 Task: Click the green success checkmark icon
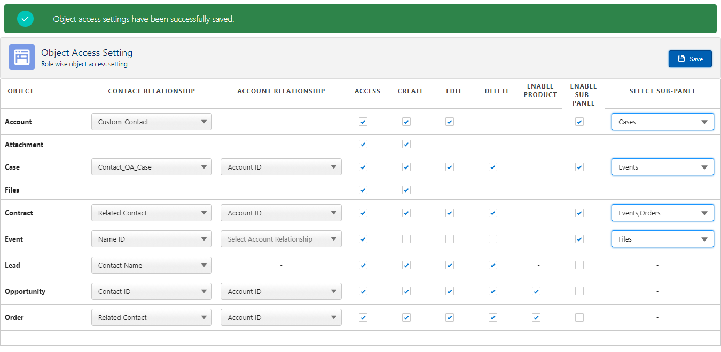pos(25,19)
